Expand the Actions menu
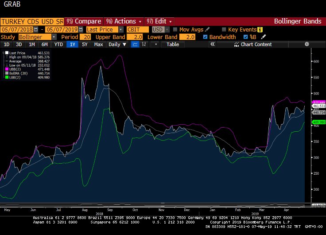Screen dimensions: 326x235 pos(124,21)
